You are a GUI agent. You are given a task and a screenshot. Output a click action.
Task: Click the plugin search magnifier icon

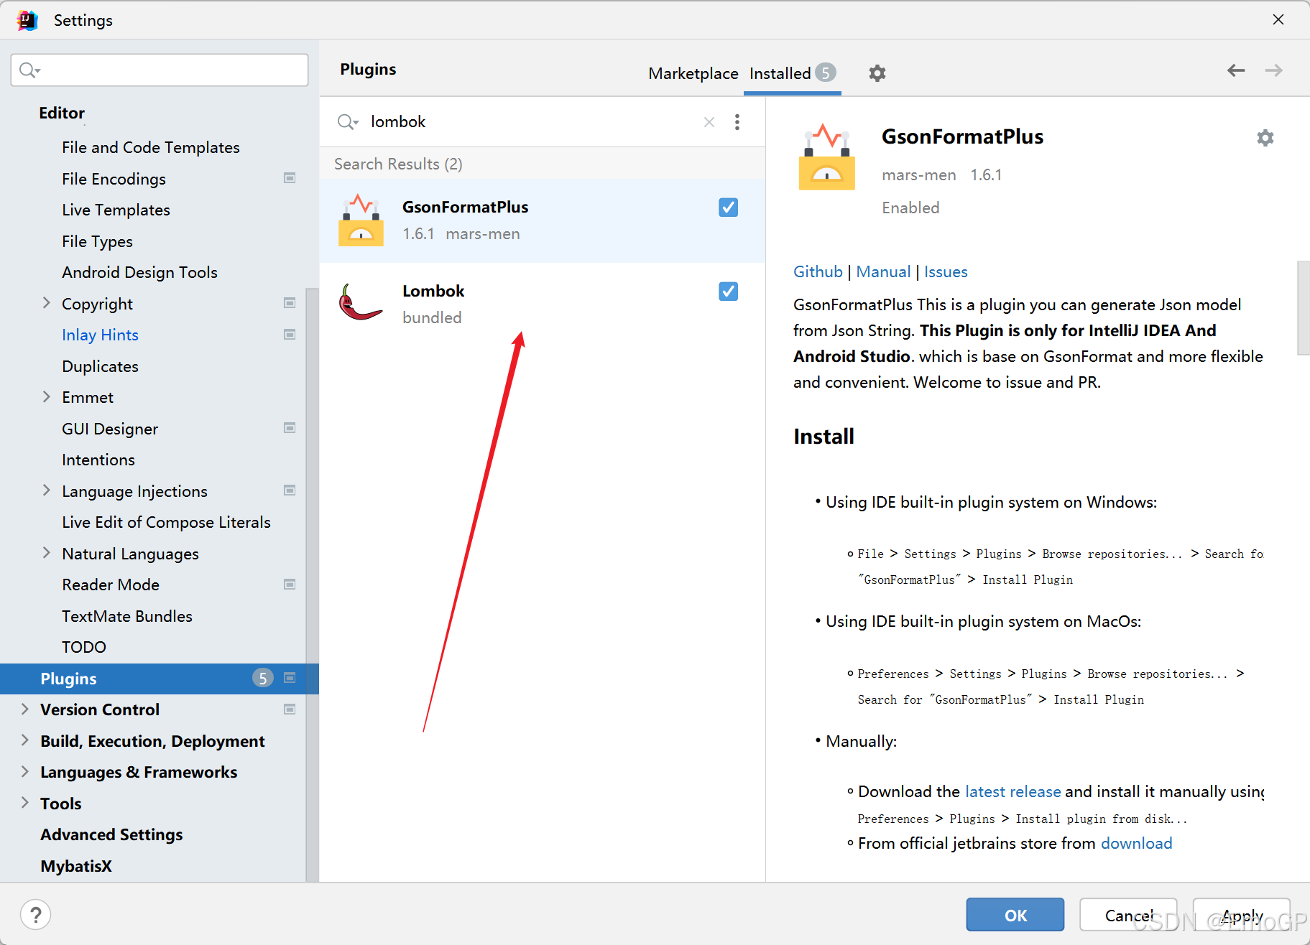click(347, 122)
